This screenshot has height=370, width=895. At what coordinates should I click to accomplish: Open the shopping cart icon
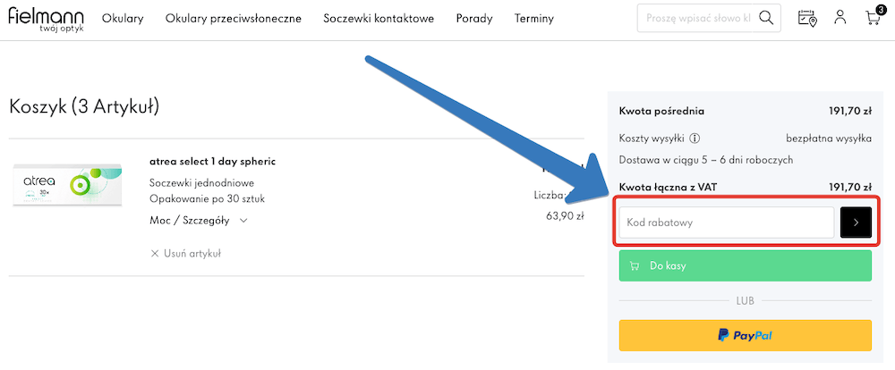tap(871, 18)
